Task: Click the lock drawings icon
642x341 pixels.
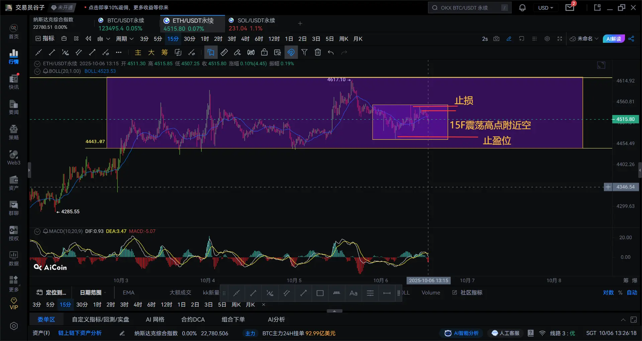Action: coord(264,52)
